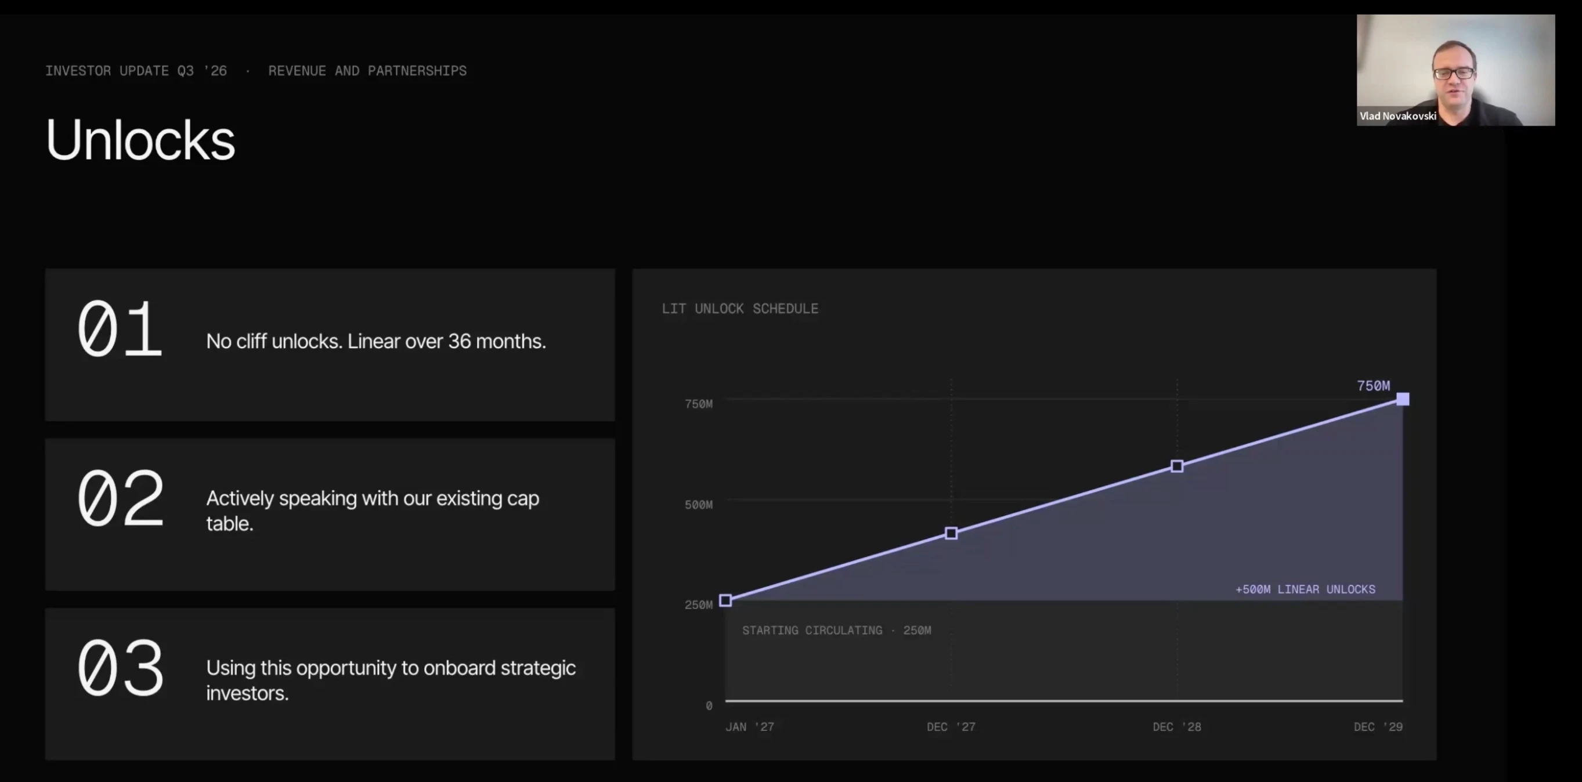This screenshot has width=1582, height=782.
Task: Click the '02' card number
Action: coord(121,498)
